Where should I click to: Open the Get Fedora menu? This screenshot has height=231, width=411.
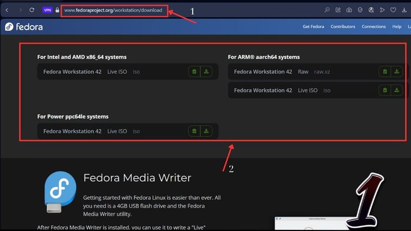313,26
